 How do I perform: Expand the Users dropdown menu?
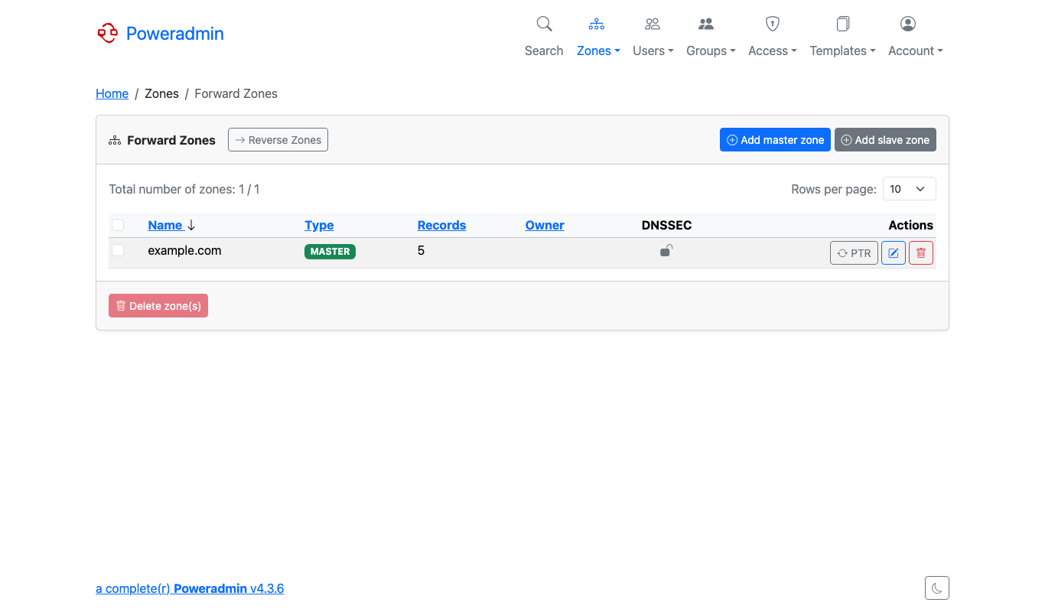click(x=653, y=50)
